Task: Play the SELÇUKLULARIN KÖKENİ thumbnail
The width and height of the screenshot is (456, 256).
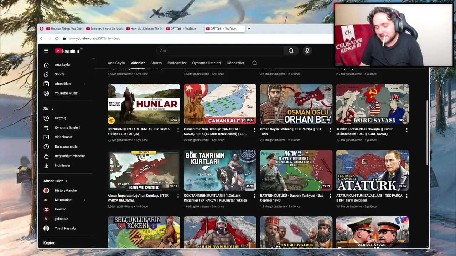Action: click(x=144, y=232)
